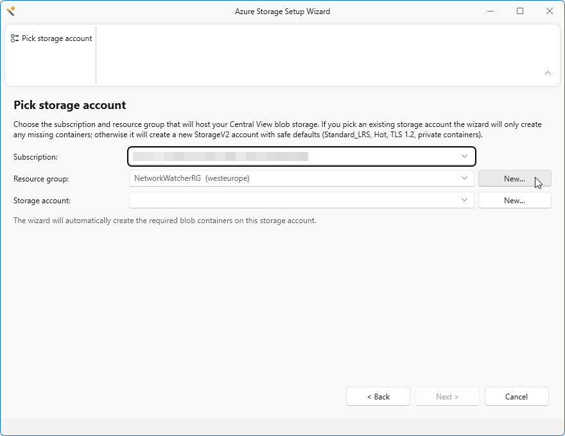Image resolution: width=565 pixels, height=436 pixels.
Task: Click the Resource group label
Action: tap(41, 179)
